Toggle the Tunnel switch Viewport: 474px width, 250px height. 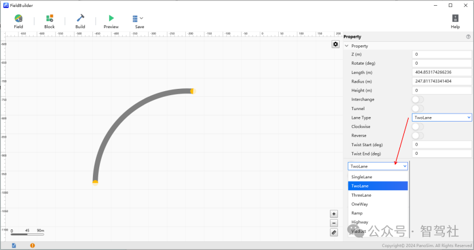pyautogui.click(x=418, y=108)
